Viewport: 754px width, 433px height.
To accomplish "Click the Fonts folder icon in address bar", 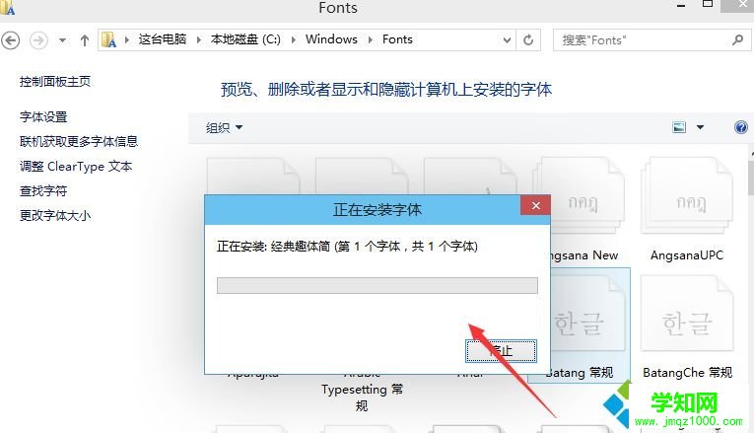I will coord(109,39).
